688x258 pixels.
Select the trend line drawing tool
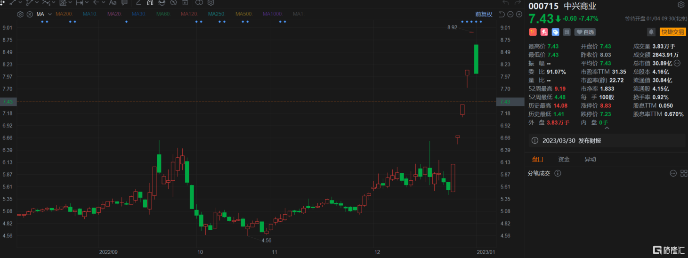click(13, 2)
